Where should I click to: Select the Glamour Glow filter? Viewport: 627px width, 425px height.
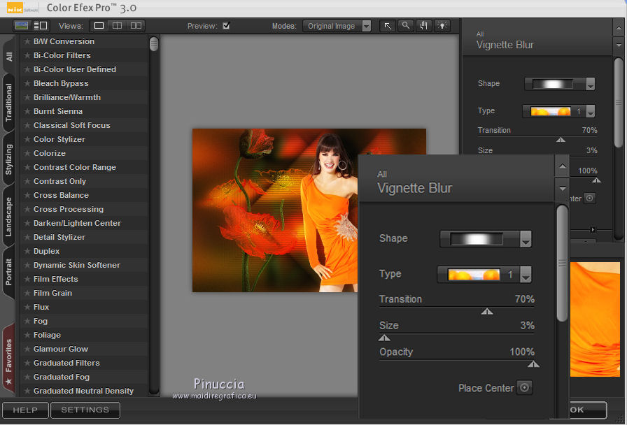(61, 349)
